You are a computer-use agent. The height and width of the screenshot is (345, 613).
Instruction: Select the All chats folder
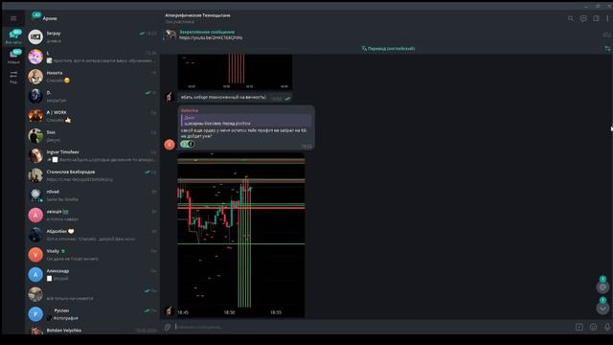tap(13, 36)
